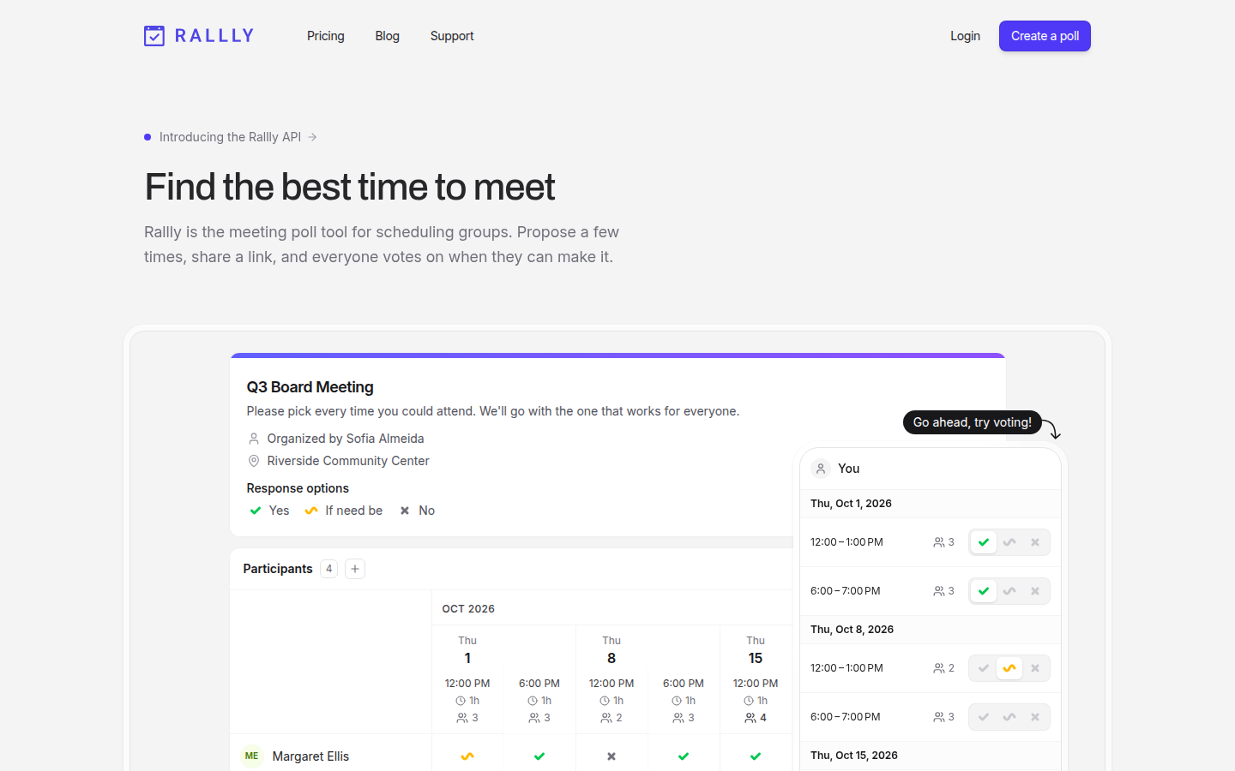
Task: Vote Yes for Oct 1 12:00–1:00 PM
Action: (984, 542)
